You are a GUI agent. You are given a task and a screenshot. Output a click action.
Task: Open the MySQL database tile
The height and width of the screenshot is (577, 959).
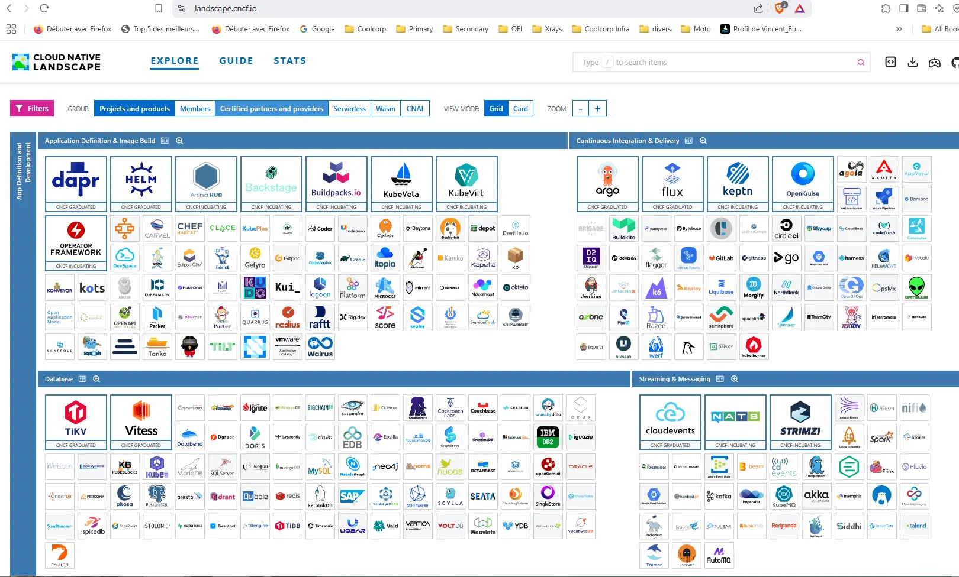[320, 467]
